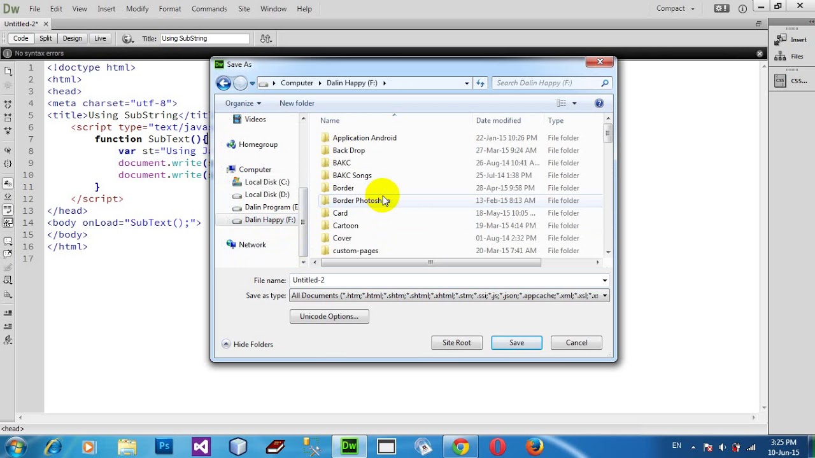Open Save As dialog help icon
This screenshot has width=815, height=458.
[x=599, y=103]
